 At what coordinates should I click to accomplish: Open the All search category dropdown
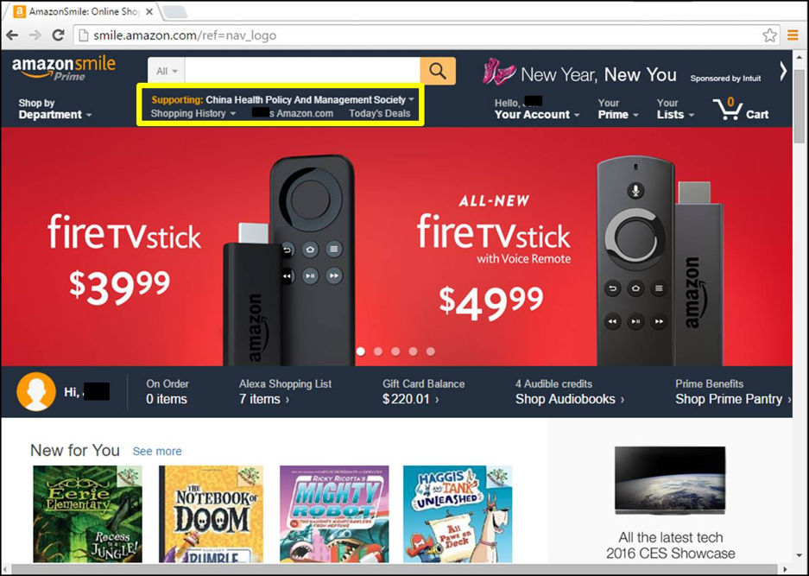pyautogui.click(x=167, y=71)
